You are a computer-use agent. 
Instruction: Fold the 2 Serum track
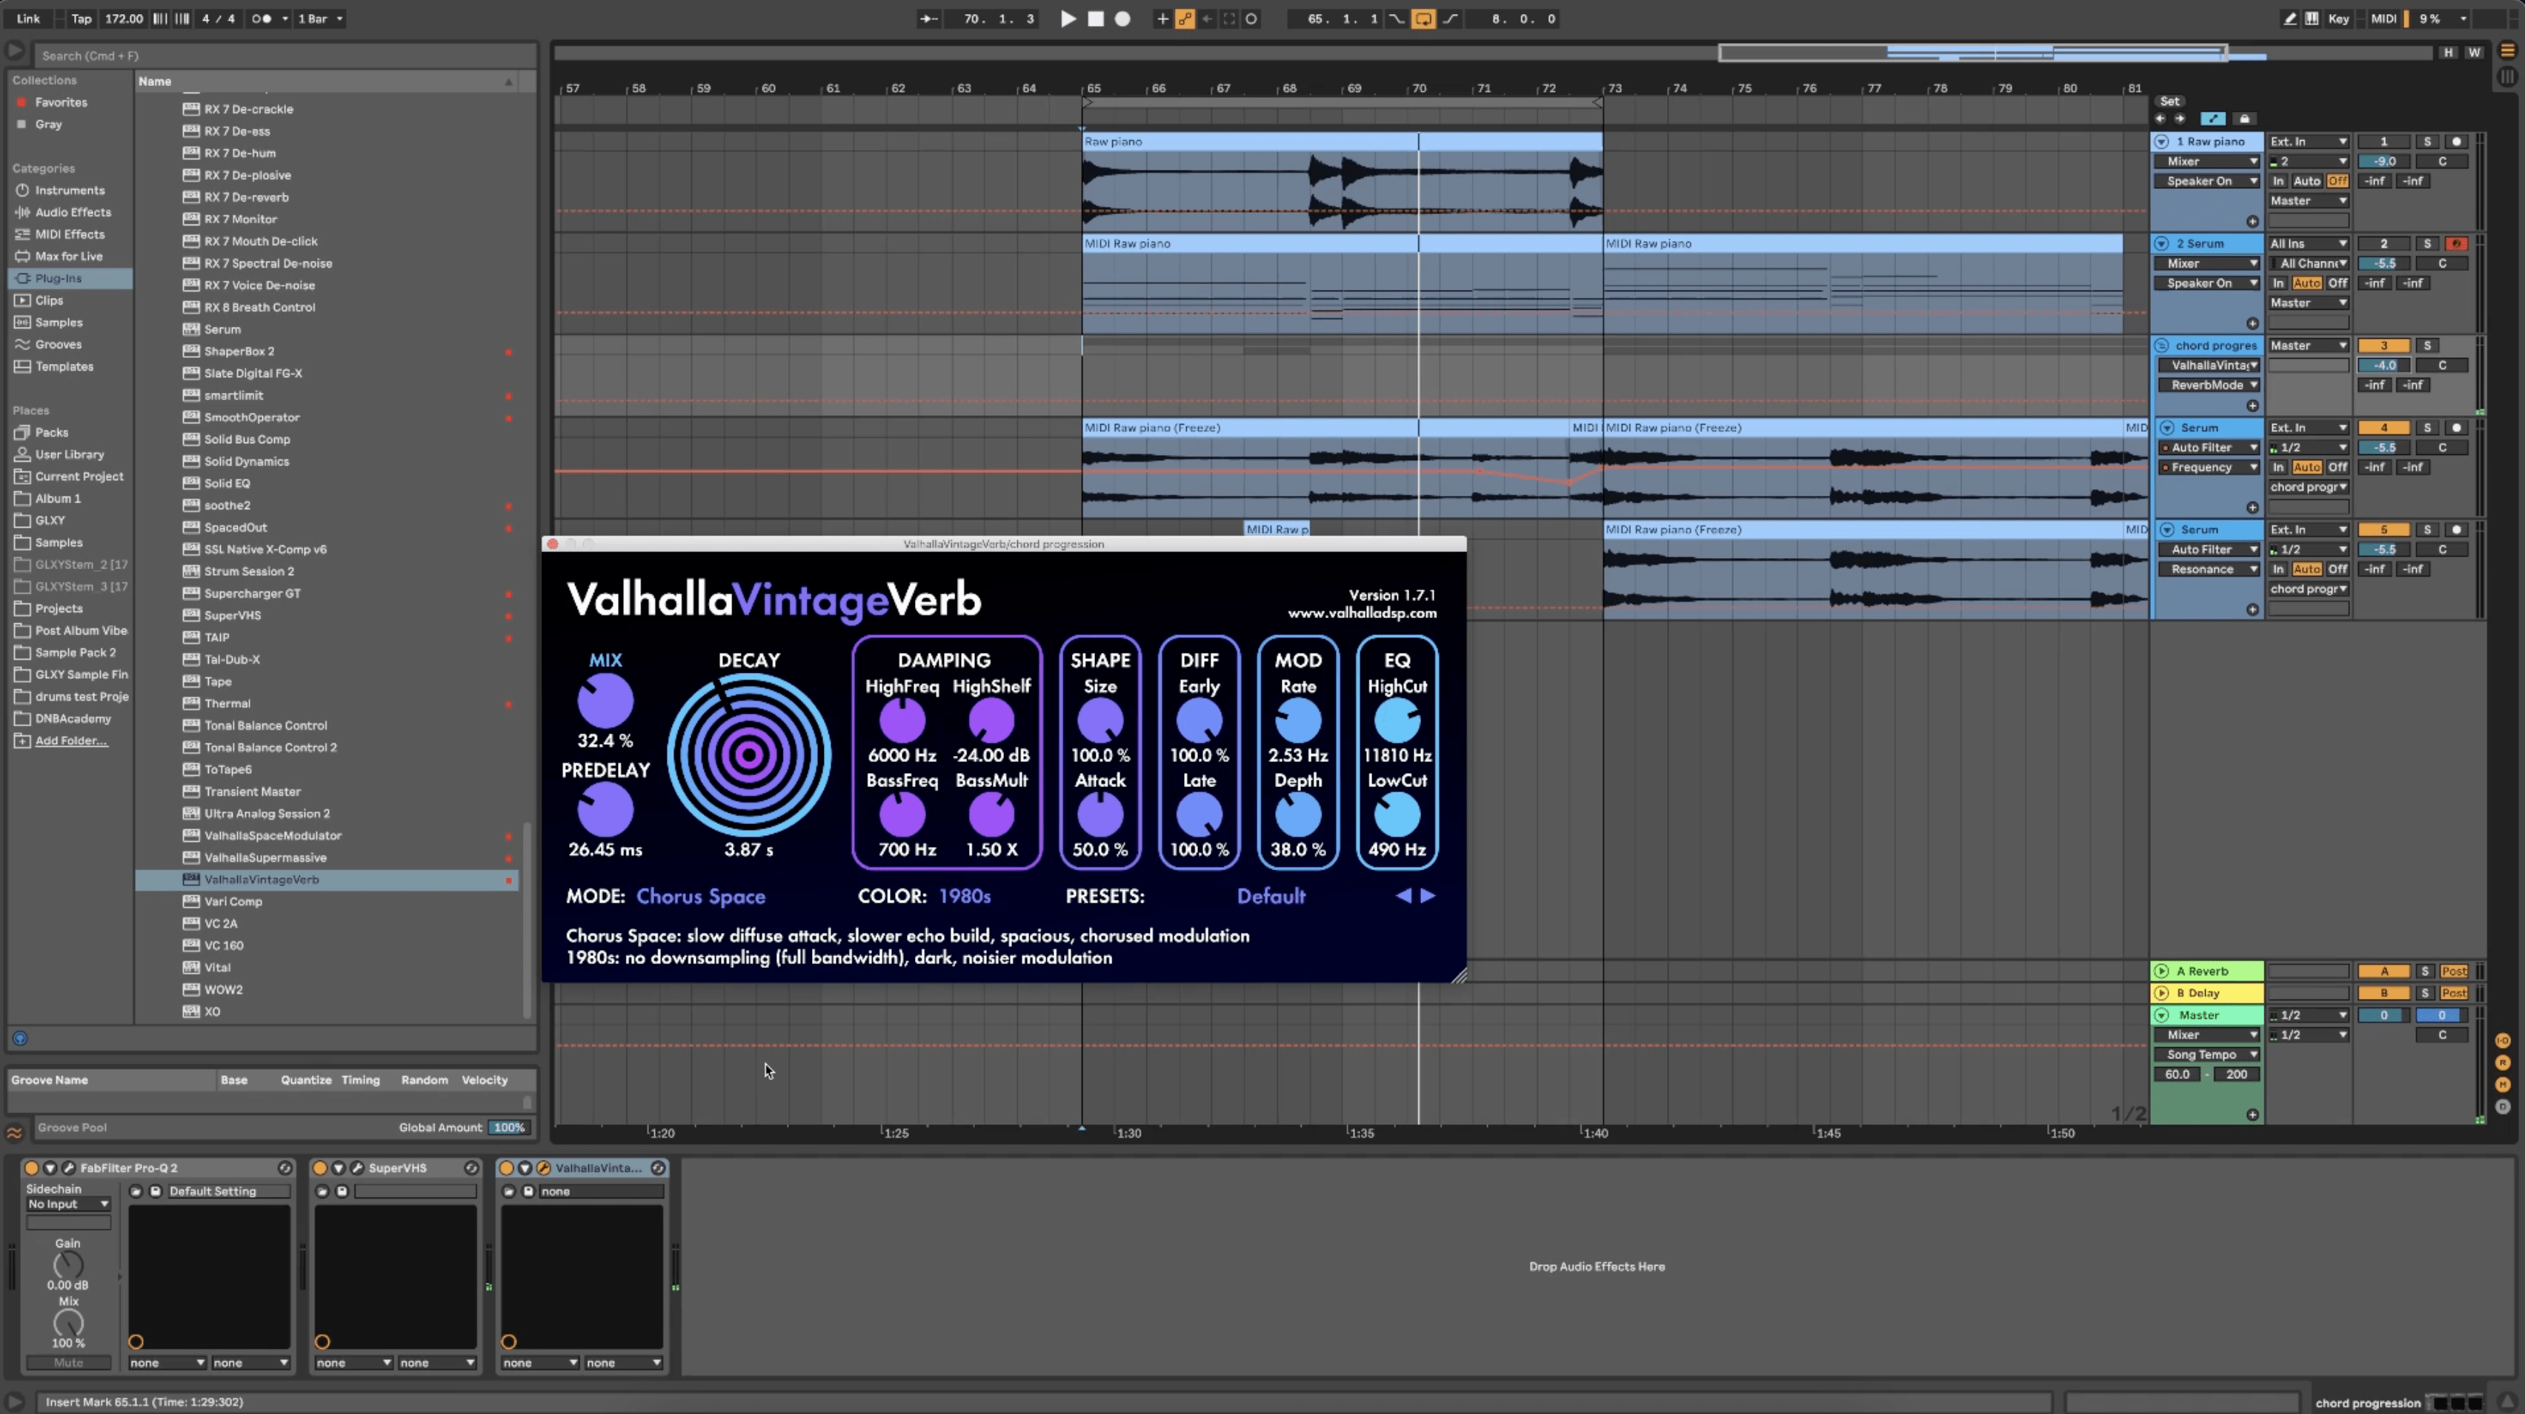(2161, 244)
